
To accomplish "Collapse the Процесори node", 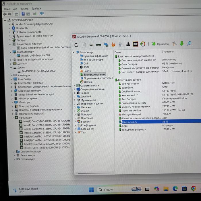I will pyautogui.click(x=13, y=118).
